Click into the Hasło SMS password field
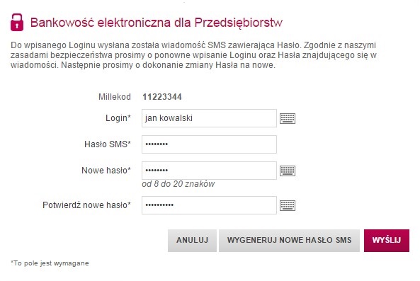The height and width of the screenshot is (281, 420). coord(209,144)
